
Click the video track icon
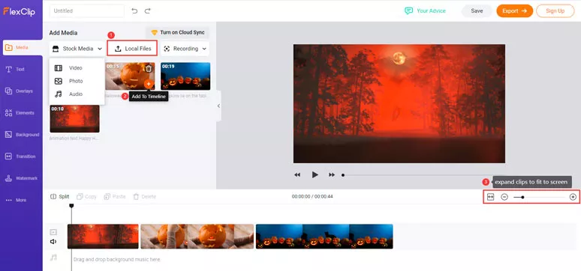tap(53, 232)
